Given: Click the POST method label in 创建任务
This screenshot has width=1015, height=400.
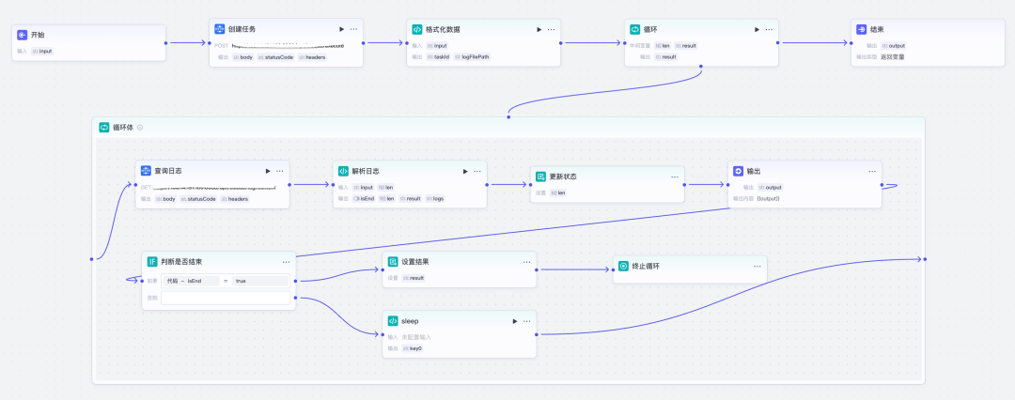Looking at the screenshot, I should point(222,46).
